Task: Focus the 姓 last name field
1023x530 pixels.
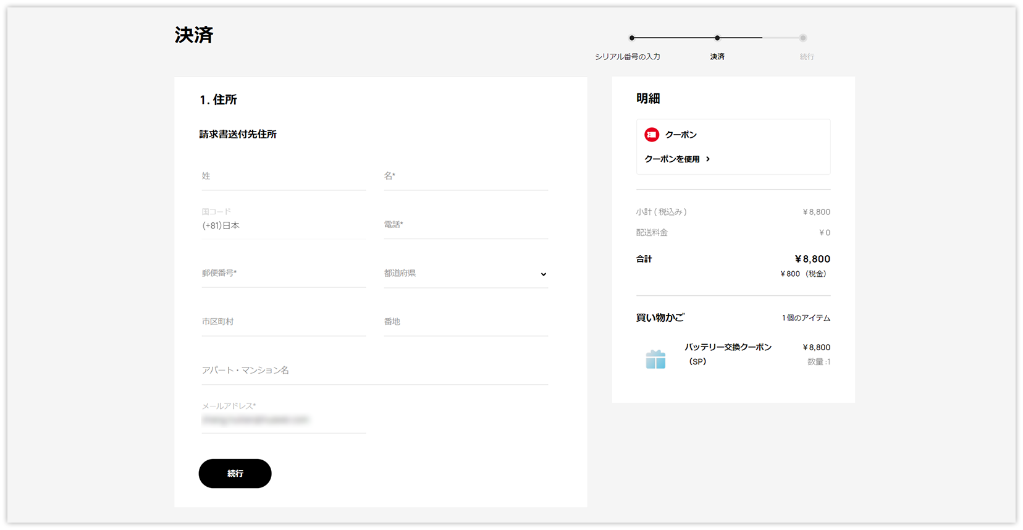Action: click(284, 177)
